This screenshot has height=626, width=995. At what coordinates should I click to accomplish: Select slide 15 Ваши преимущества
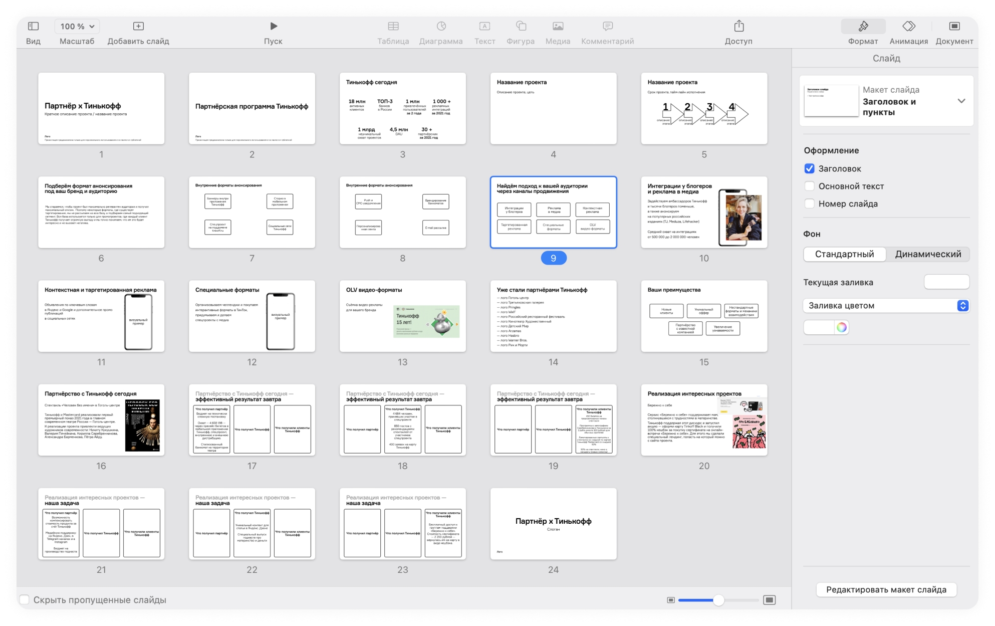point(704,316)
